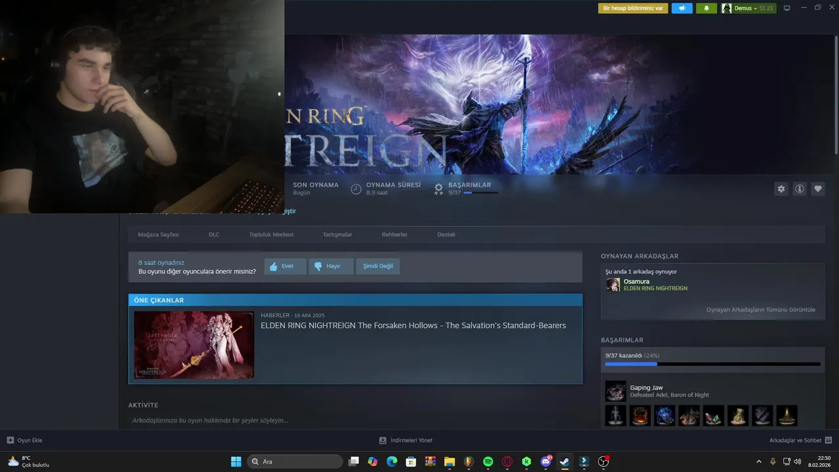Screen dimensions: 839x472
Task: Open The Forsaken Hollows news headline
Action: [413, 325]
